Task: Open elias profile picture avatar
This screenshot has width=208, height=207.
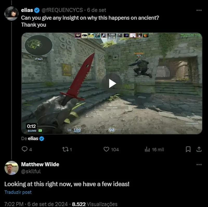Action: coord(11,14)
